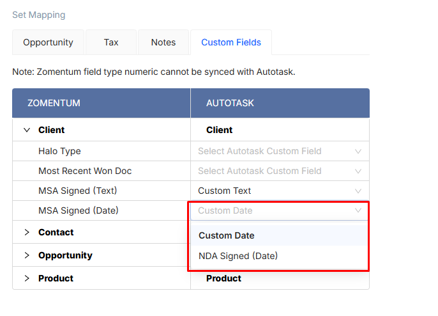Collapse the Client section chevron

(27, 130)
